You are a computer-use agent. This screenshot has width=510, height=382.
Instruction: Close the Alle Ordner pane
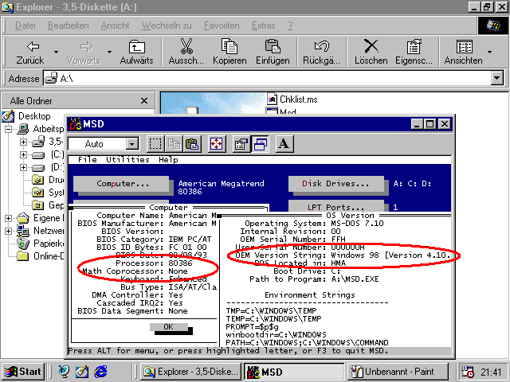[144, 101]
